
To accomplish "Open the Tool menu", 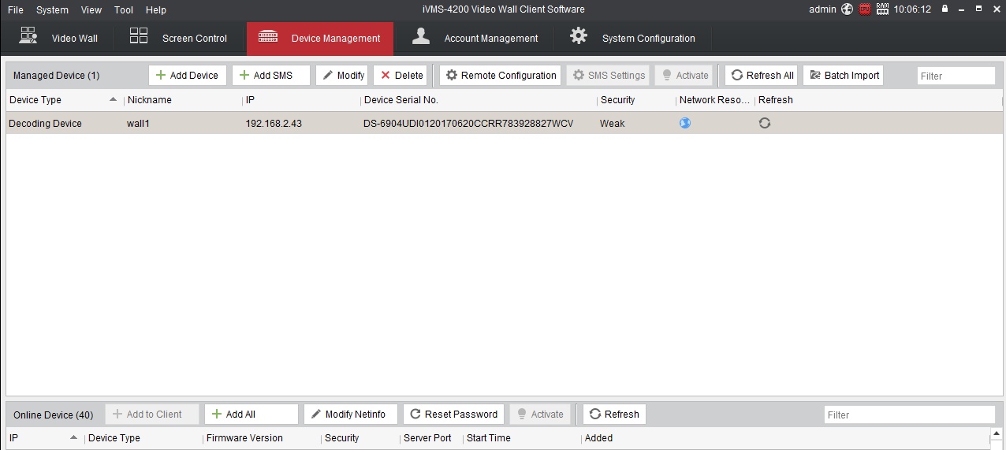I will (123, 9).
